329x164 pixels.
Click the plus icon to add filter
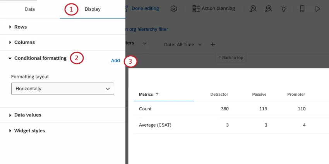point(212,44)
